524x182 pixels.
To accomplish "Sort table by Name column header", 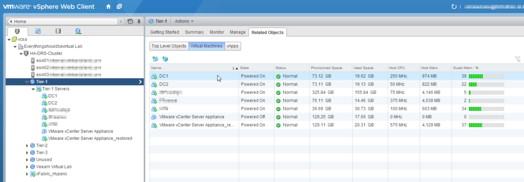I will point(194,68).
